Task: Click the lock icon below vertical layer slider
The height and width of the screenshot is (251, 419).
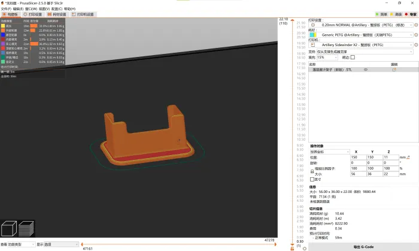Action: 292,249
